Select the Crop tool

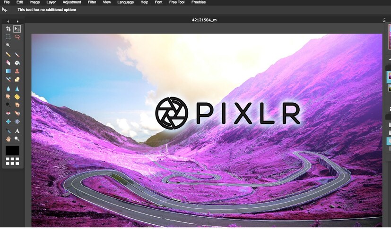coord(8,29)
